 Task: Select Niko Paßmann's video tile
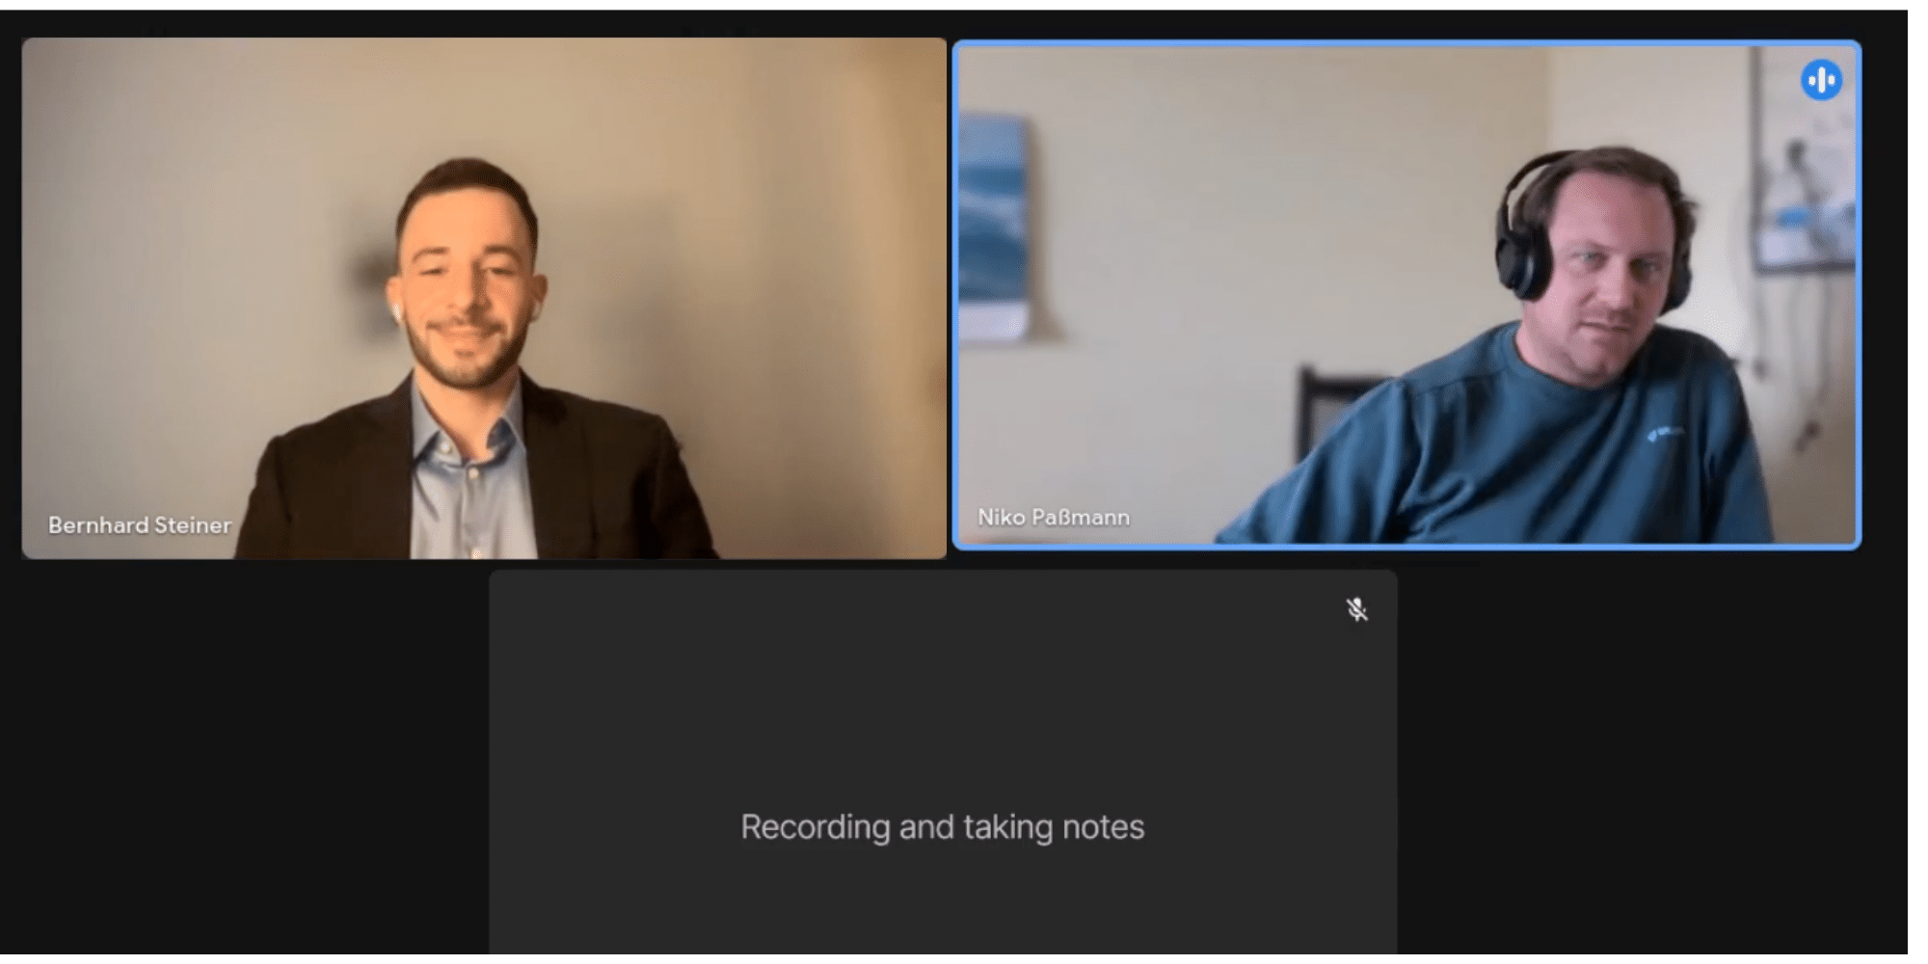point(1406,295)
